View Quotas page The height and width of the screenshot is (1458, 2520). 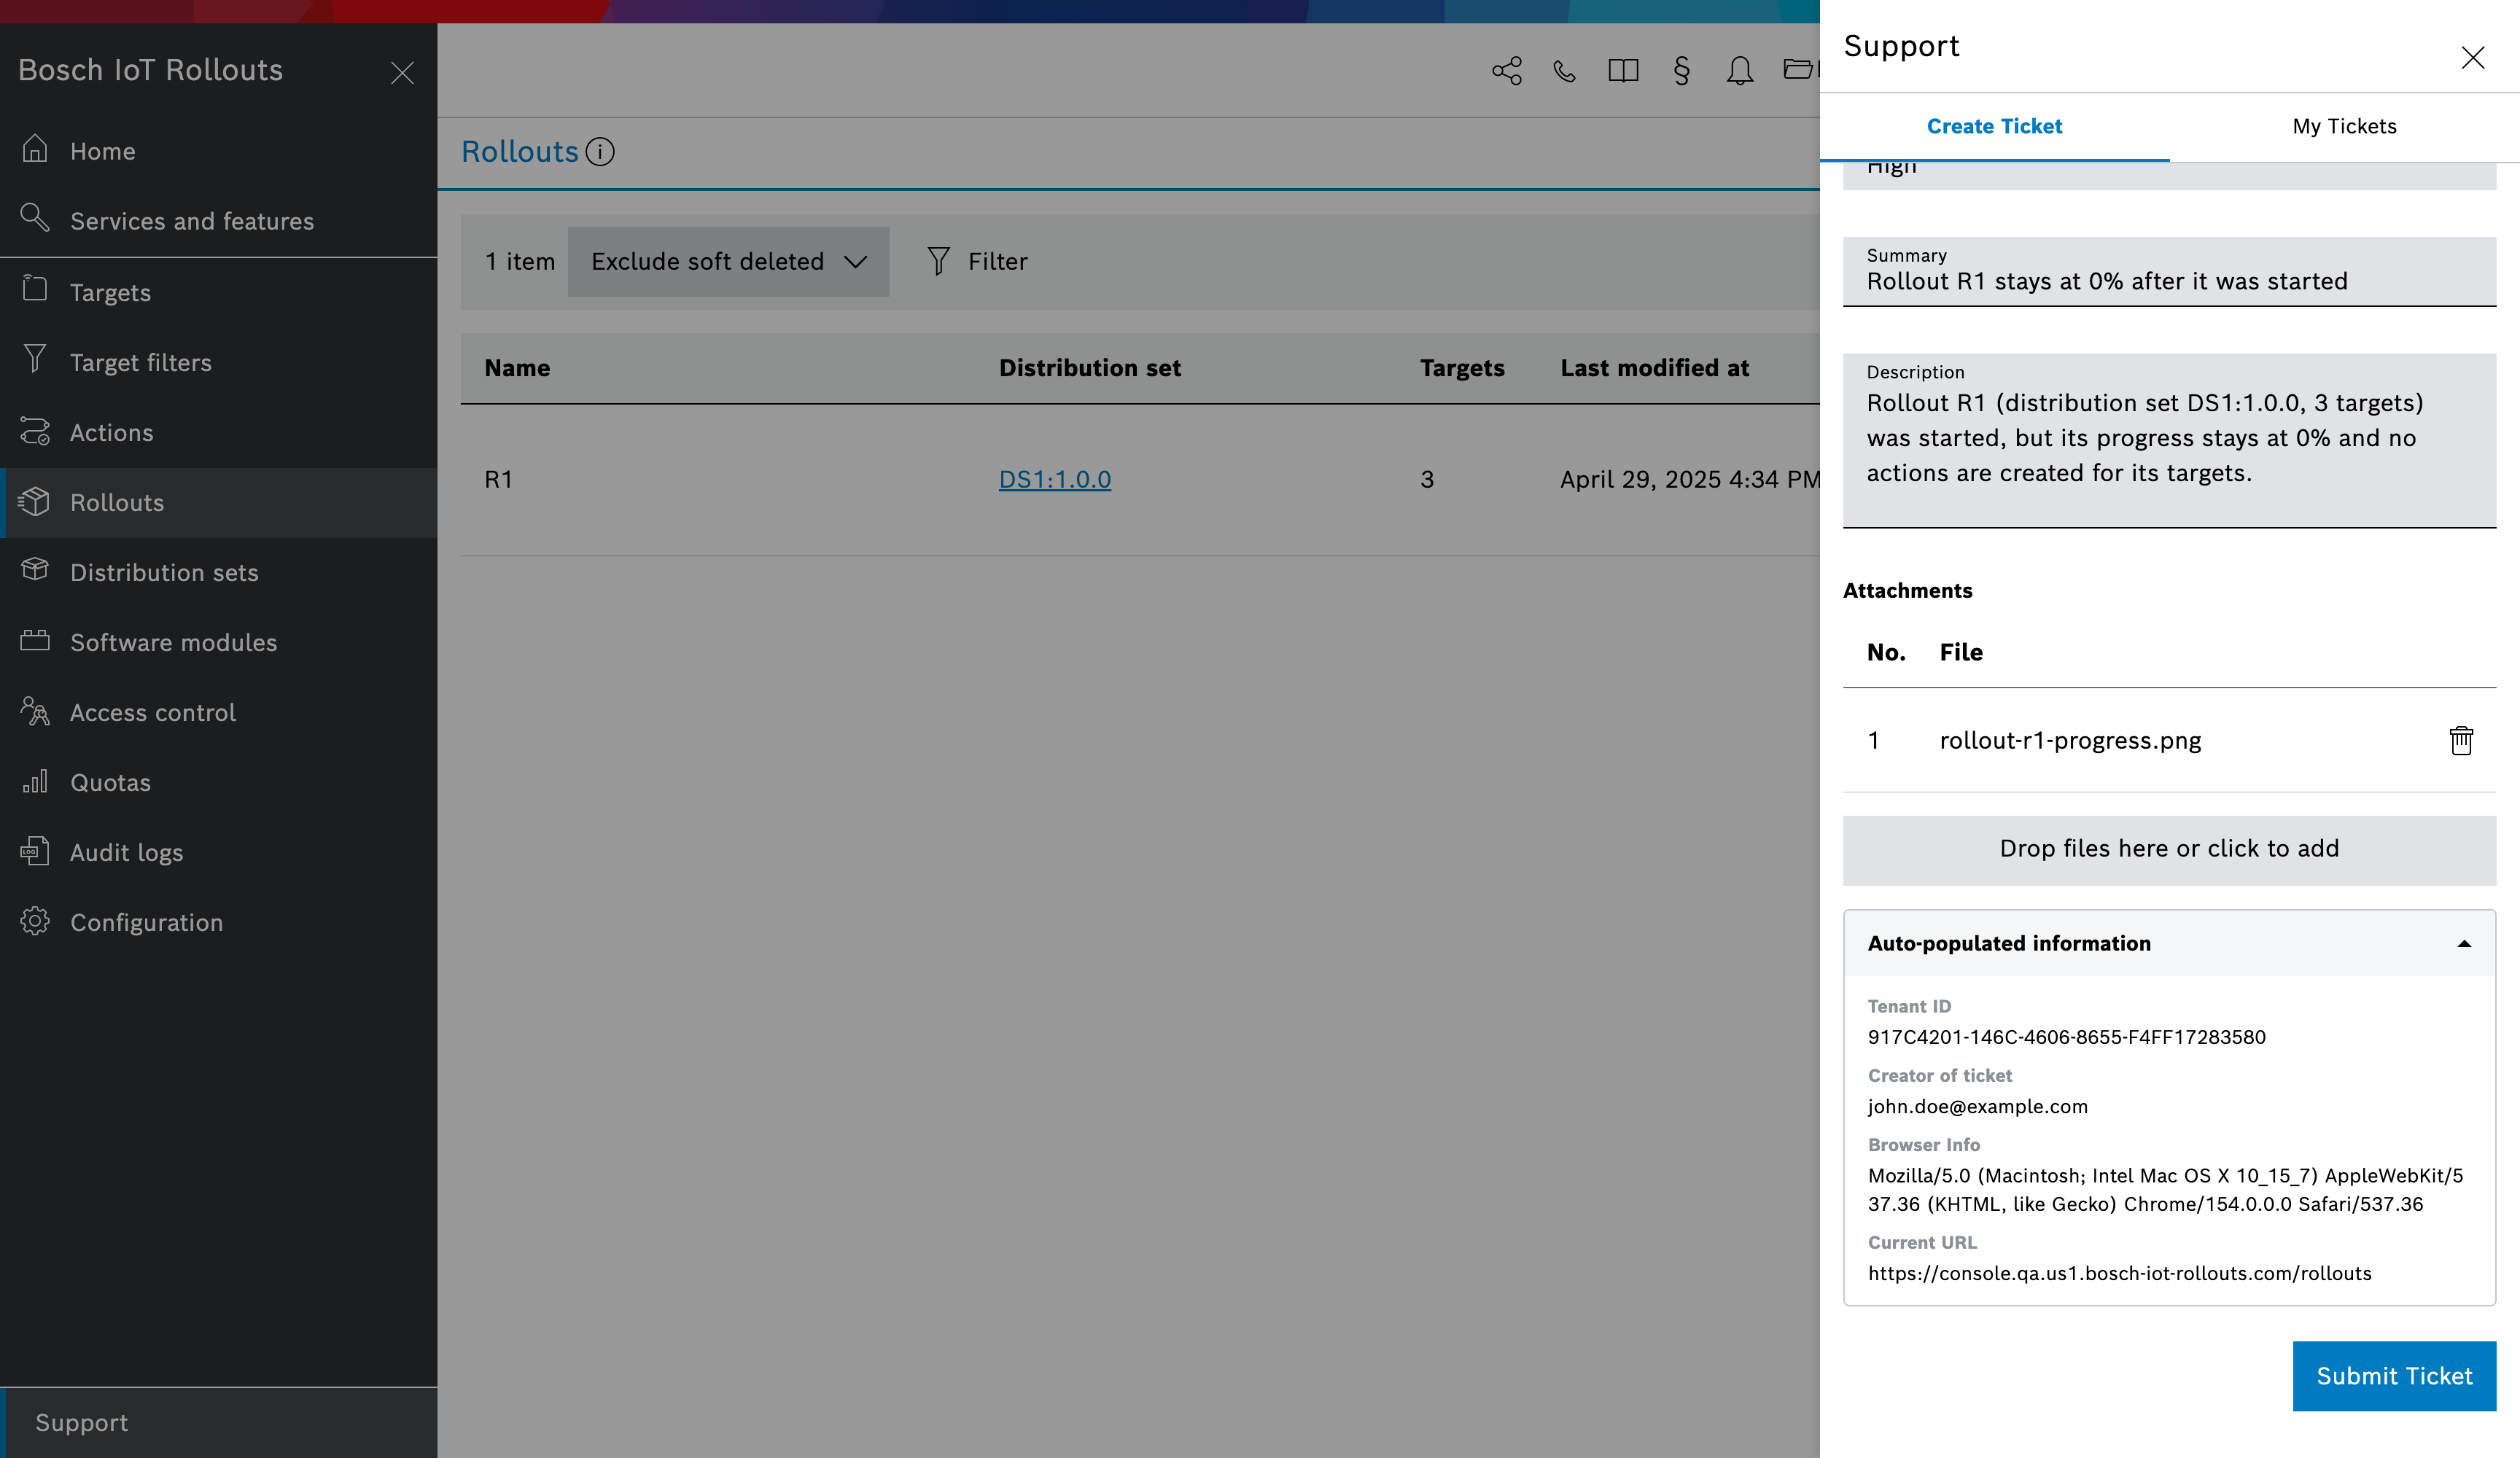[218, 782]
